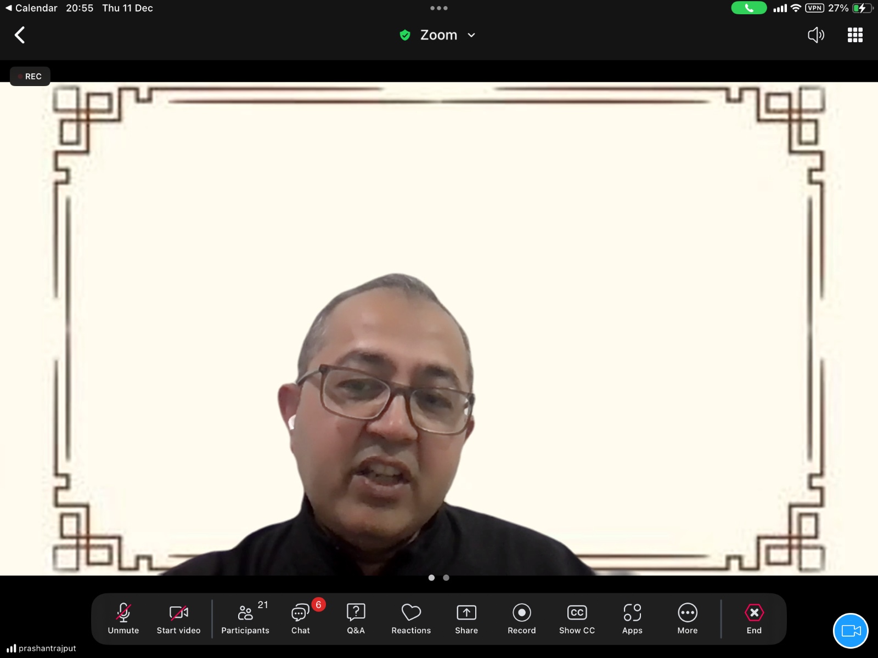End the meeting
This screenshot has height=658, width=878.
754,618
